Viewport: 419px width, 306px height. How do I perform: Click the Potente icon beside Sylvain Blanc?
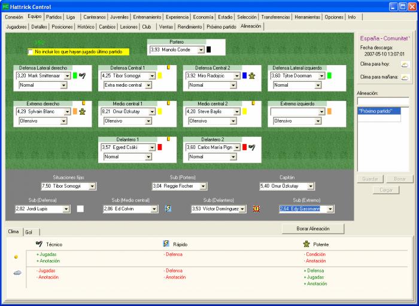[x=83, y=112]
